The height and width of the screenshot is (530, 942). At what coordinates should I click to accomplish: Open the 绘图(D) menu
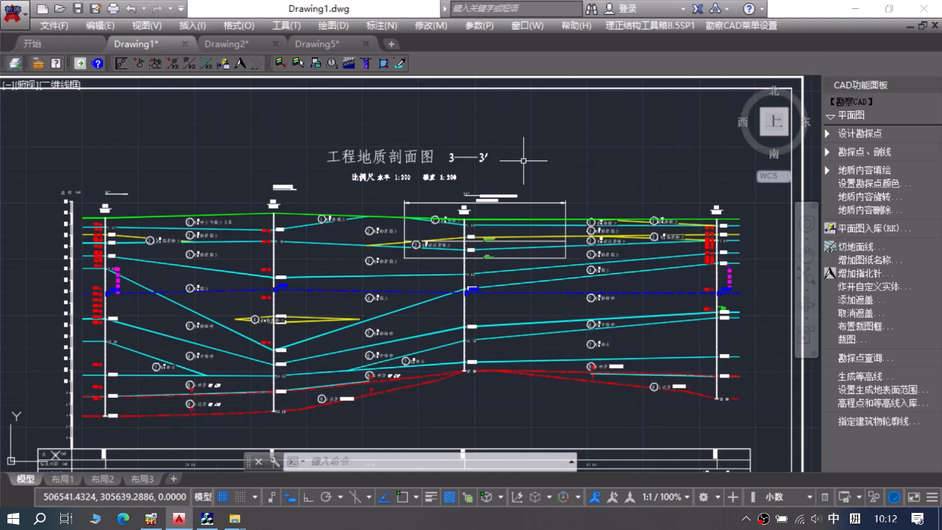coord(333,25)
